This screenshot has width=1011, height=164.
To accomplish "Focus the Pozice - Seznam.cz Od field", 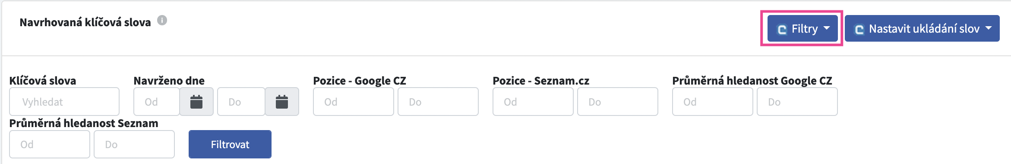I will point(533,102).
